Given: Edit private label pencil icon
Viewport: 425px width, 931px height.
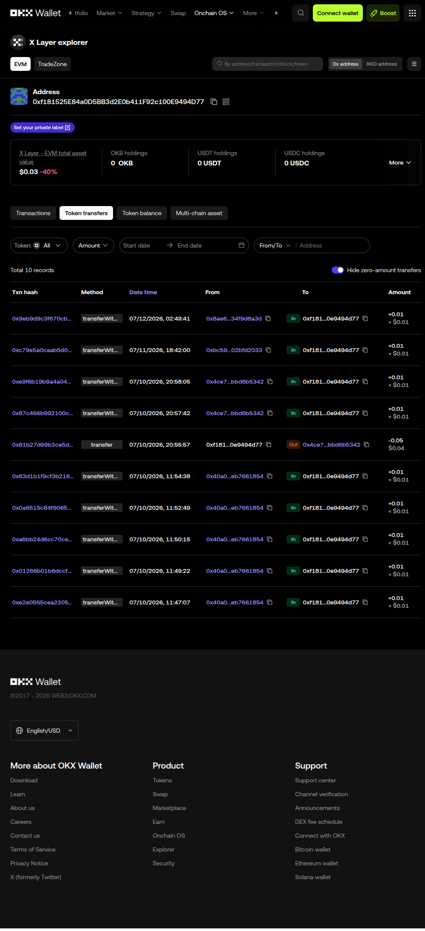Looking at the screenshot, I should click(x=68, y=127).
